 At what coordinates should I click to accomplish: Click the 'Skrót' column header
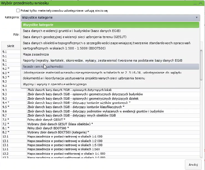pyautogui.click(x=11, y=46)
